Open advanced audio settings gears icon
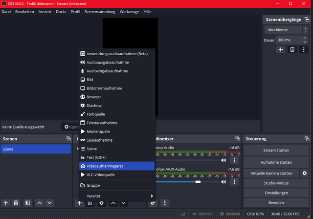Image resolution: width=313 pixels, height=219 pixels. [x=153, y=203]
